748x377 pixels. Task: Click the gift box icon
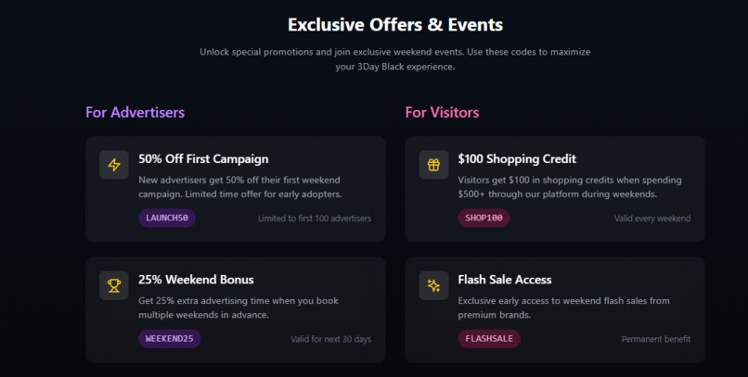tap(433, 165)
